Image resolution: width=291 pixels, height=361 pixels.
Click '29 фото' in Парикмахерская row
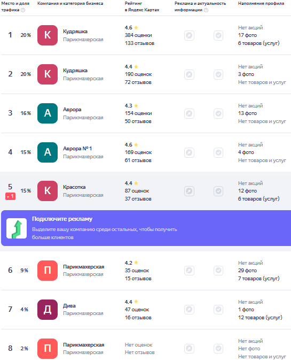click(x=247, y=271)
